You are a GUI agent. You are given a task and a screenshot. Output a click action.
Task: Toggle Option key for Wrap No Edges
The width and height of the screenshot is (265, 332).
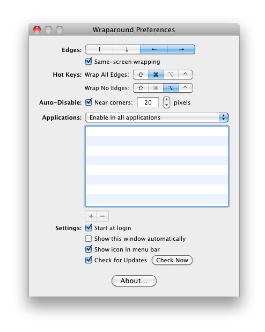click(x=171, y=88)
